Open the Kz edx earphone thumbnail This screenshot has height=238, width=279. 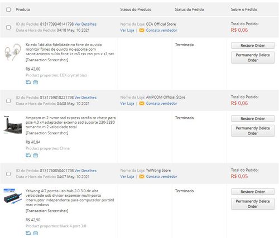coord(12,52)
